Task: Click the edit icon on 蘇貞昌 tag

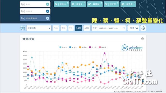Action: [x=123, y=4]
